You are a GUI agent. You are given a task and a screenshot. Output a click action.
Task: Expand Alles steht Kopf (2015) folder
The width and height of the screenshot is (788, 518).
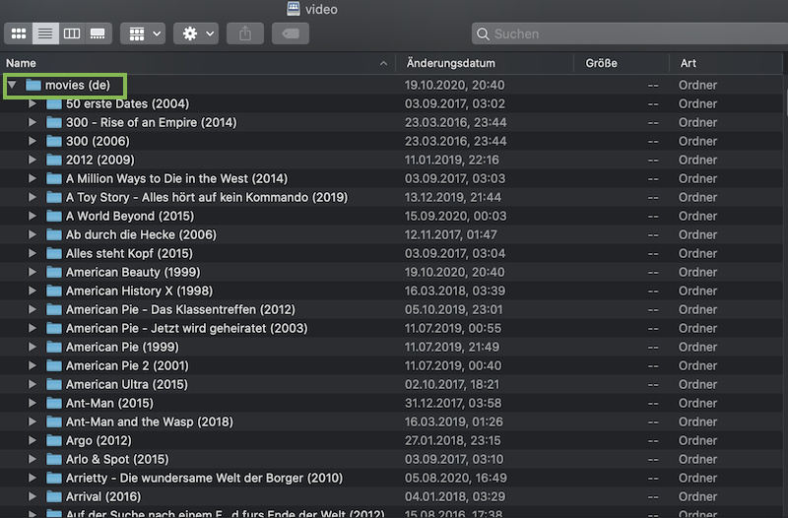tap(33, 253)
